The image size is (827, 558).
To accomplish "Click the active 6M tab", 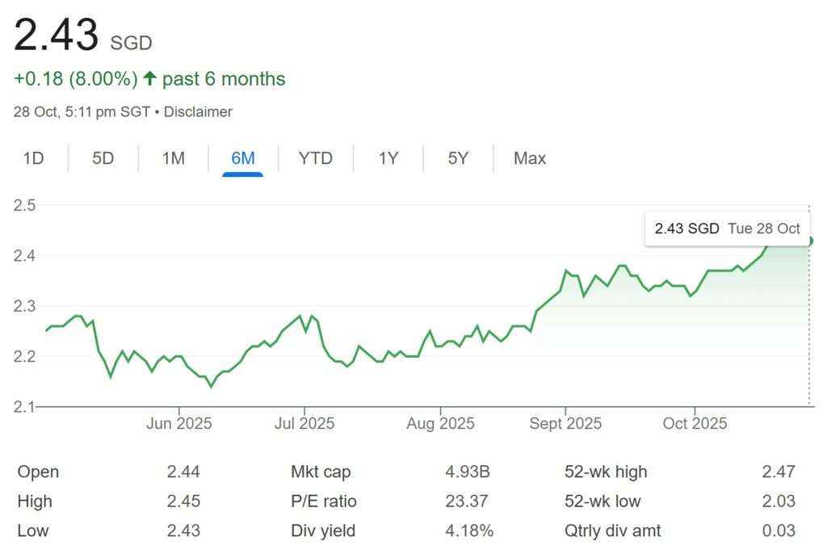I will pyautogui.click(x=241, y=158).
